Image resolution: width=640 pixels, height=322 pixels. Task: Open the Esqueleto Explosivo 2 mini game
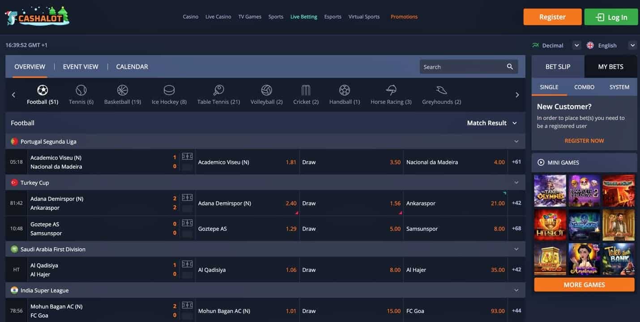click(584, 191)
